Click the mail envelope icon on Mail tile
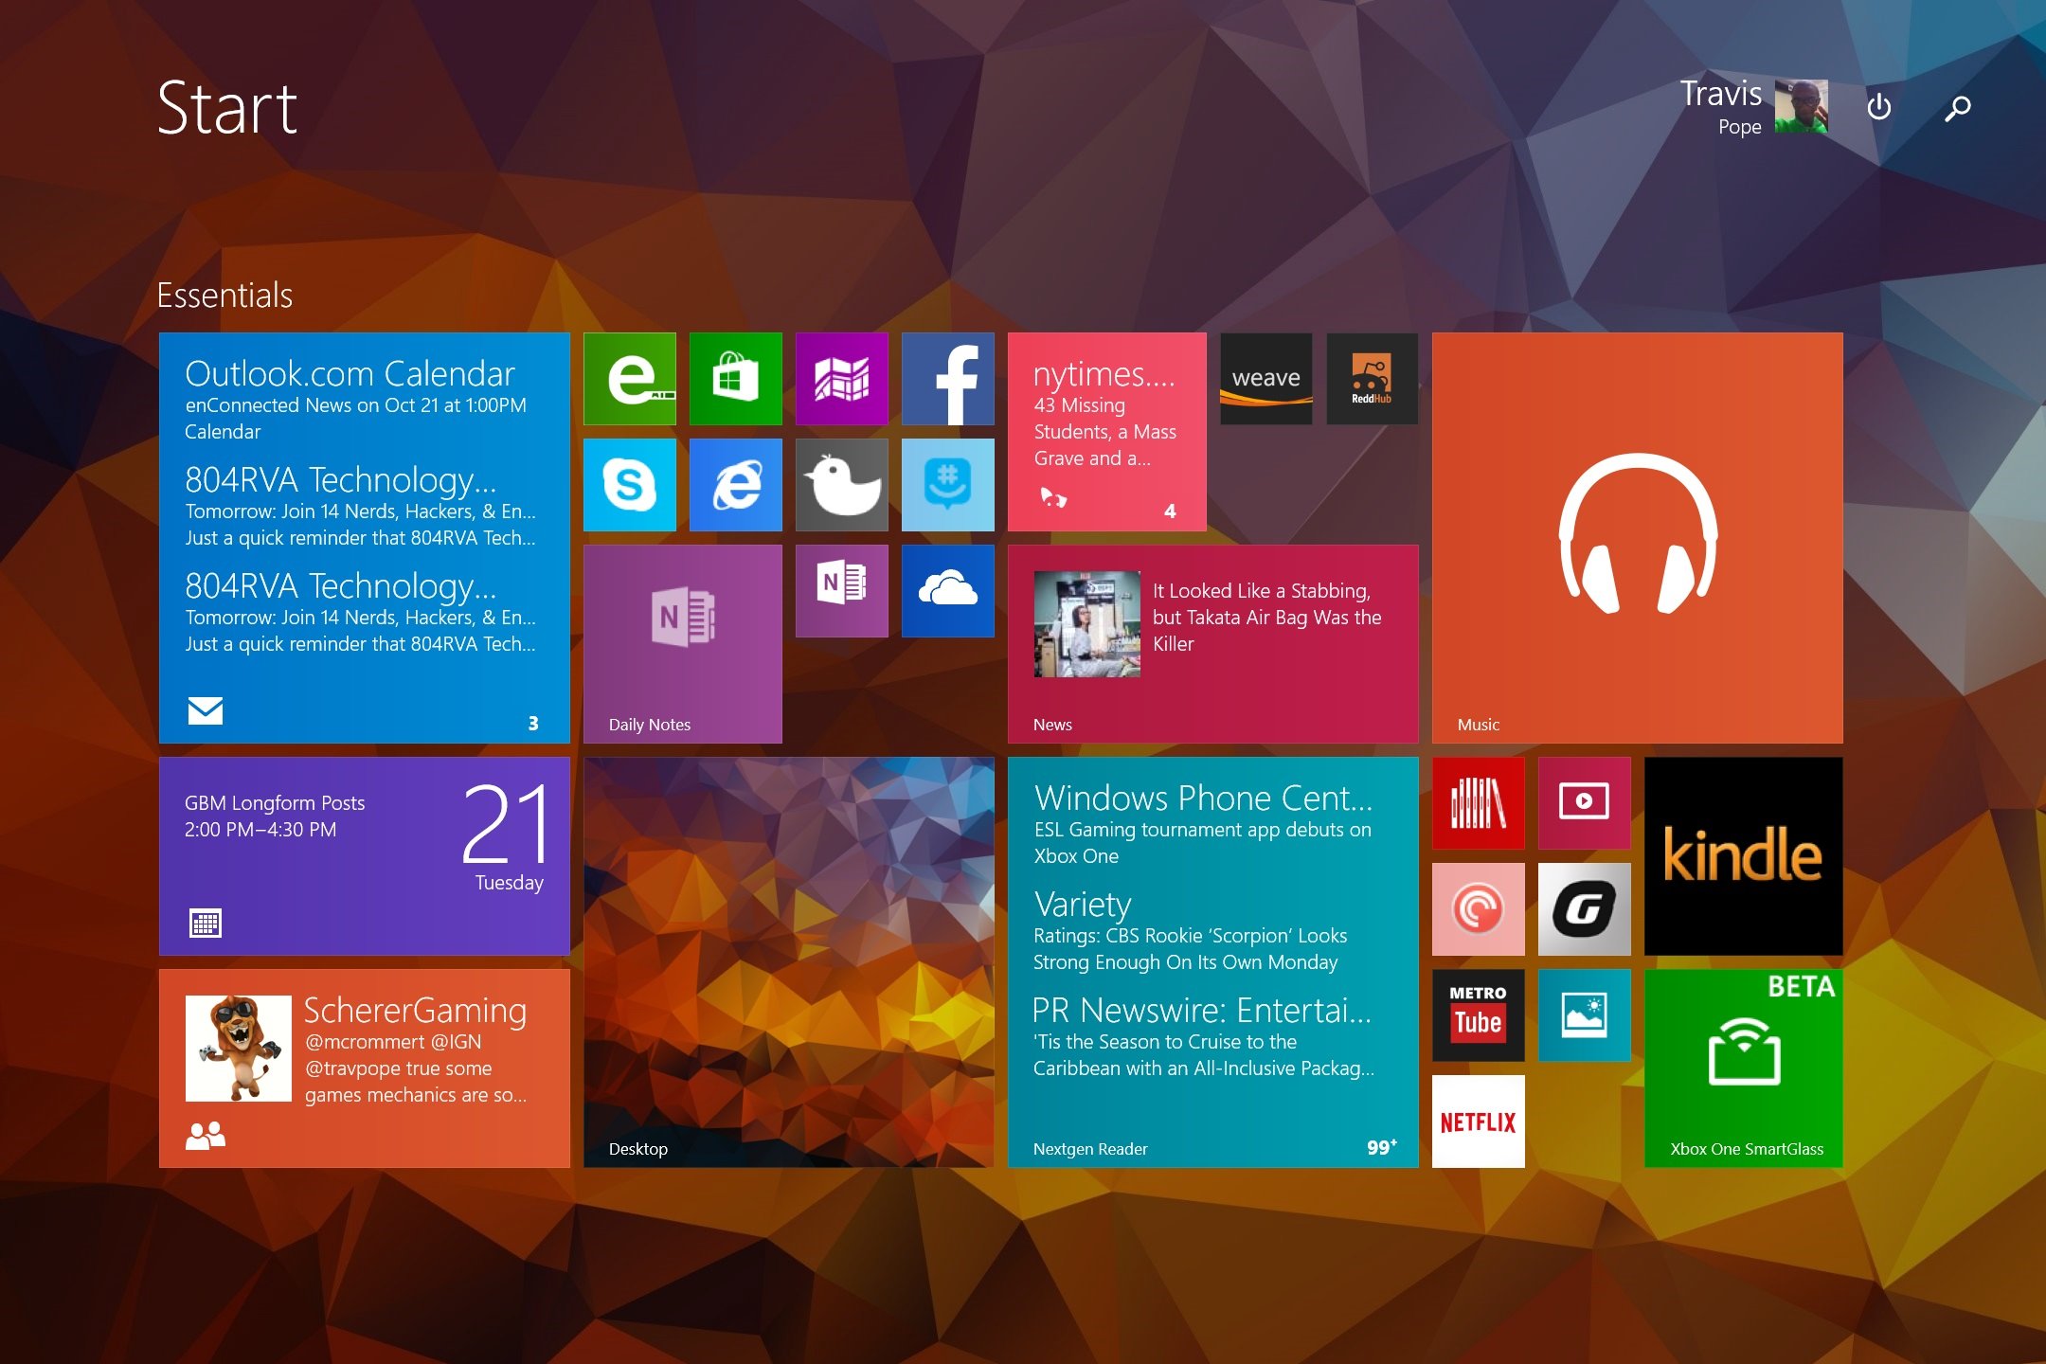The width and height of the screenshot is (2046, 1364). pos(206,710)
